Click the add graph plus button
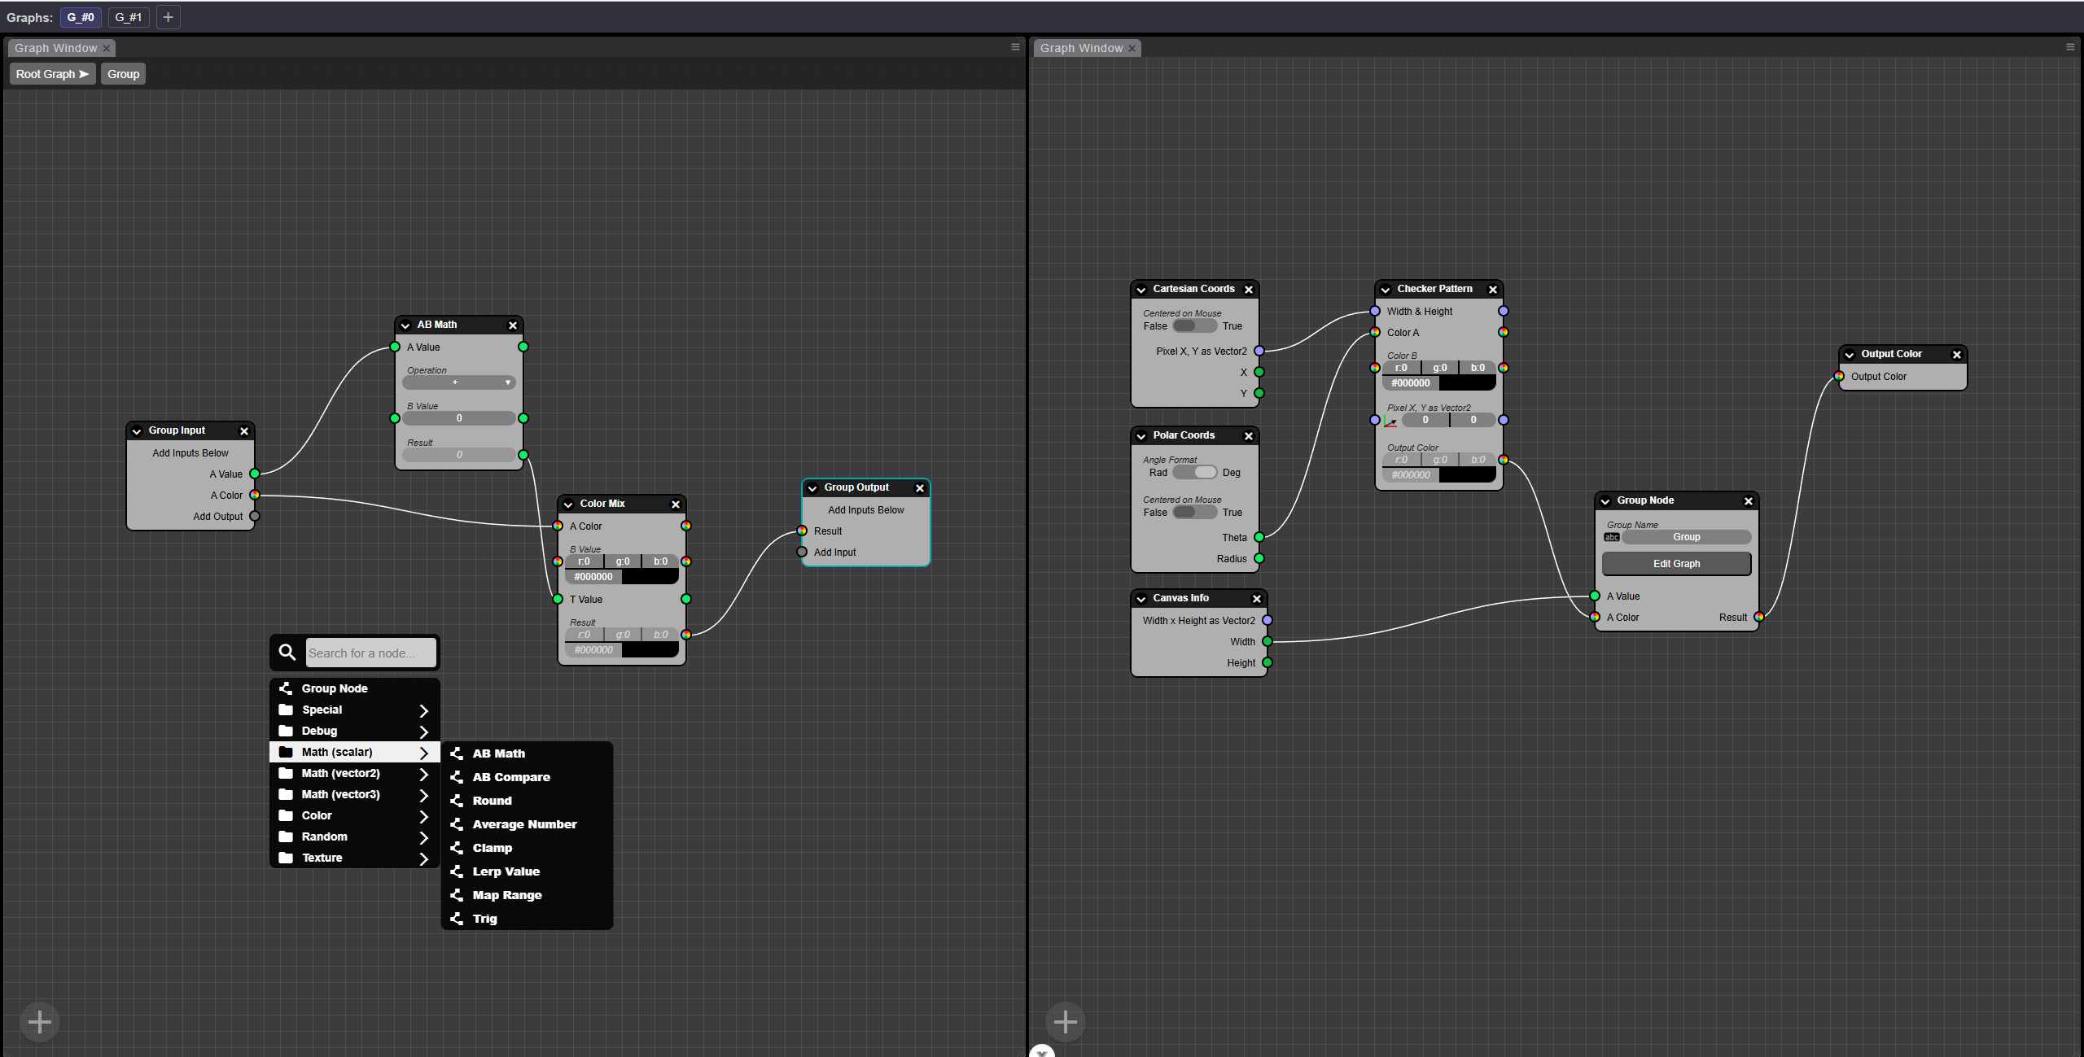The image size is (2084, 1057). click(x=168, y=17)
